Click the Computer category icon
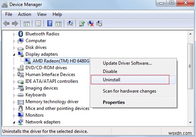This screenshot has height=137, width=196. 21,41
